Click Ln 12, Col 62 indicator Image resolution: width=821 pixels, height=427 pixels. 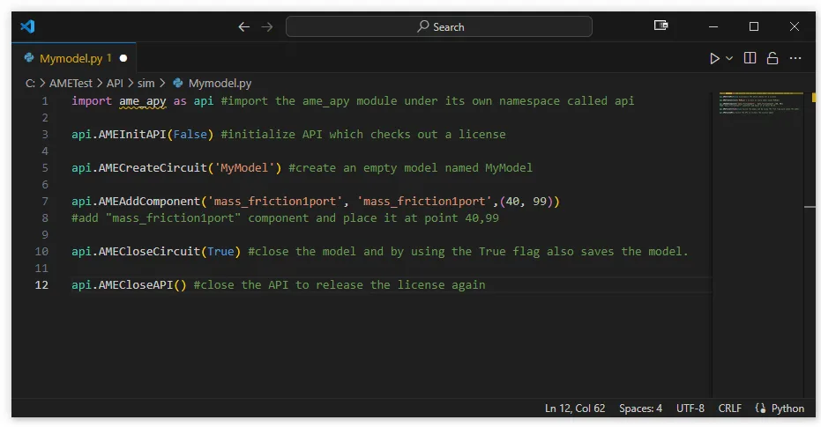pos(575,409)
